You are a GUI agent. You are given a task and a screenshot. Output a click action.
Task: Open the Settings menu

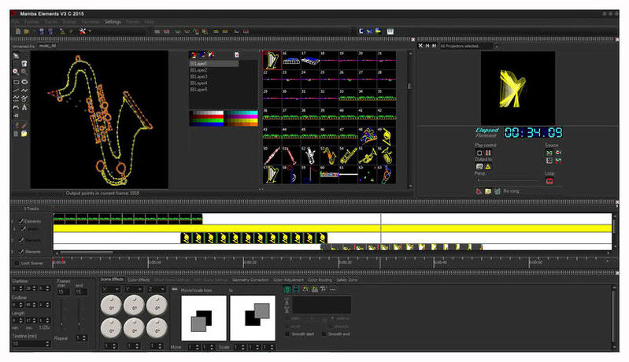pyautogui.click(x=113, y=22)
